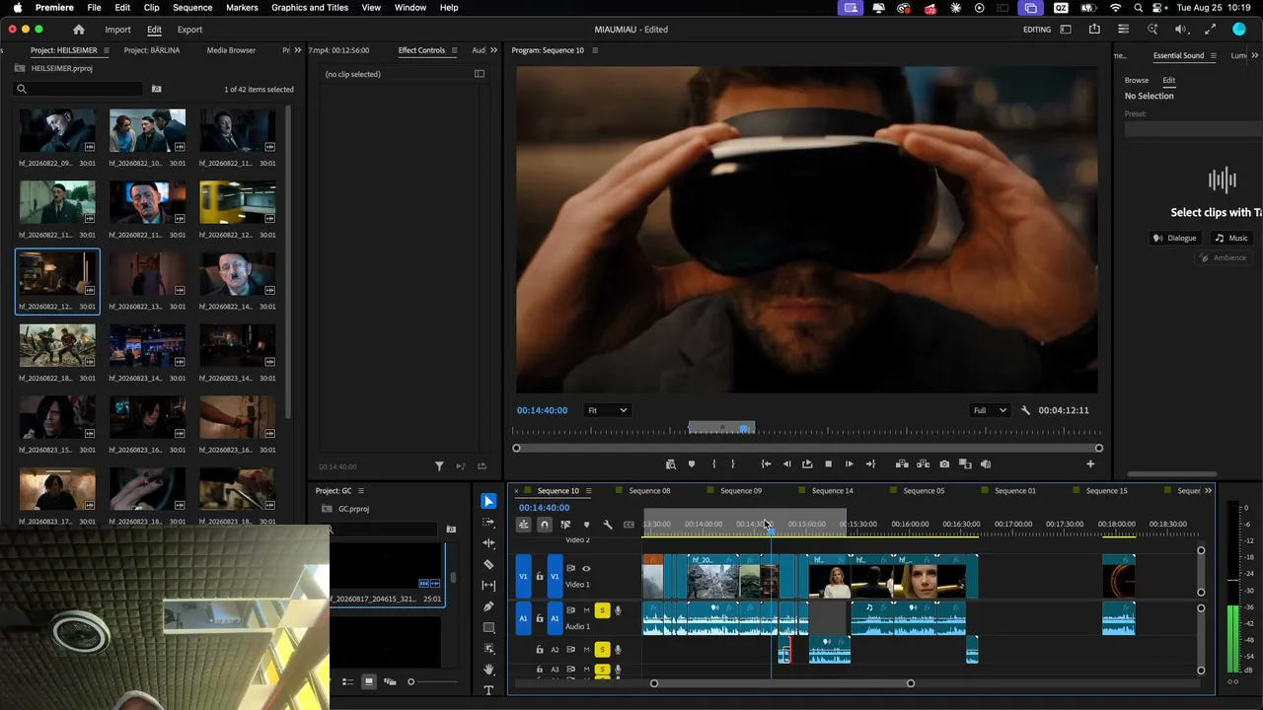Image resolution: width=1263 pixels, height=710 pixels.
Task: Show overflow tabs in Project panel group
Action: (x=299, y=50)
